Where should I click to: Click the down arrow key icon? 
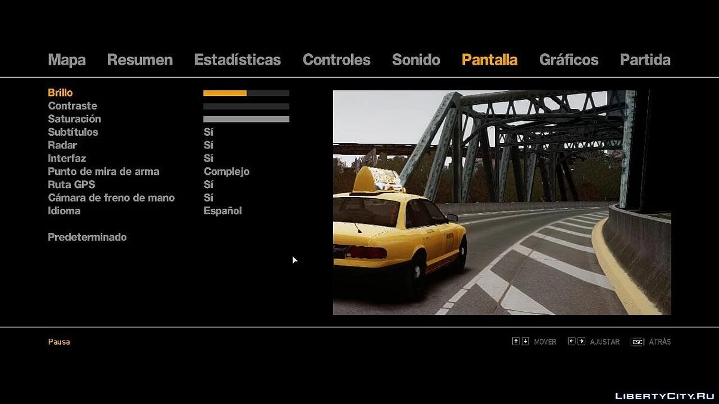525,342
